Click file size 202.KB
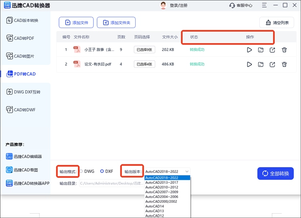301x218 pixels. pyautogui.click(x=168, y=49)
